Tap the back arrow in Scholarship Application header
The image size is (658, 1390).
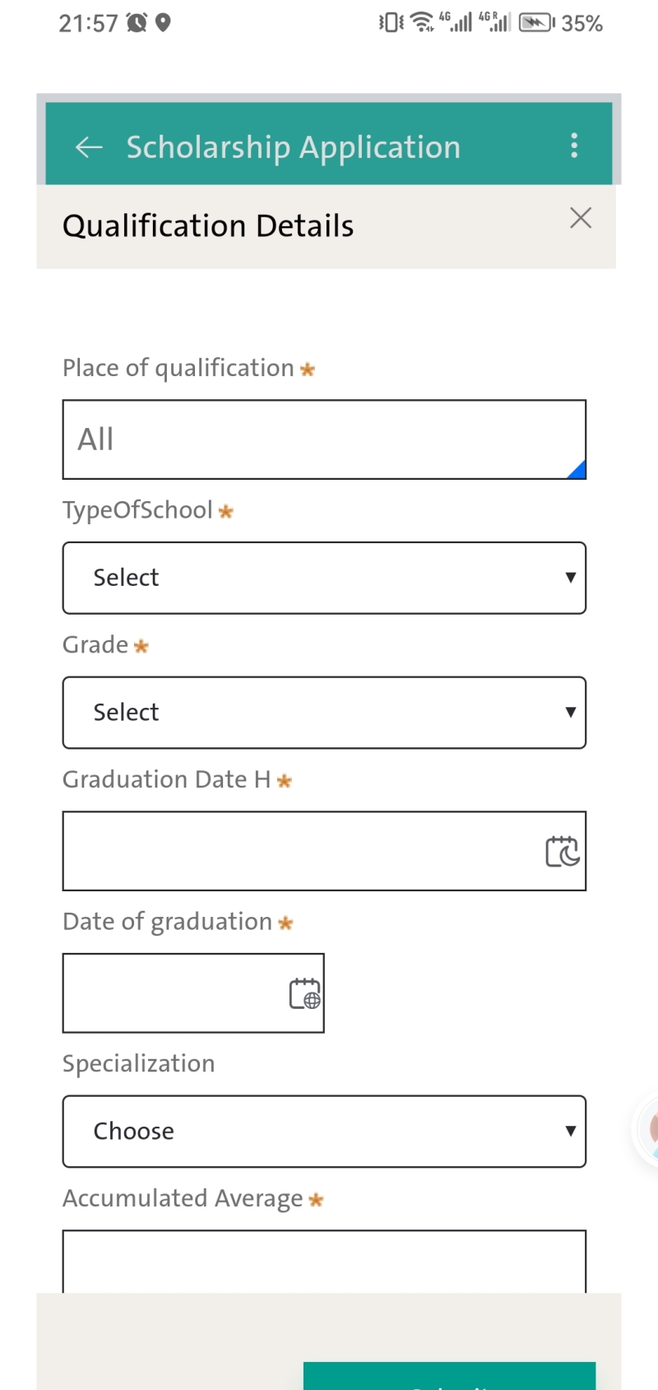pyautogui.click(x=89, y=147)
